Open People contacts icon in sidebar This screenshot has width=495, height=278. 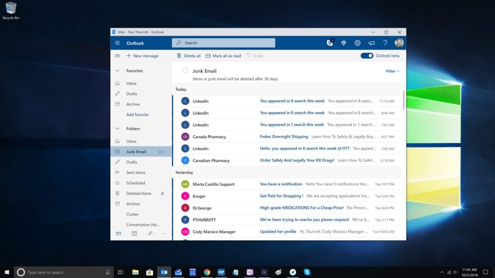[150, 234]
